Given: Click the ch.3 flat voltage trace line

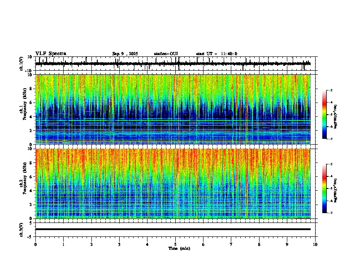Looking at the screenshot, I should tap(173, 229).
